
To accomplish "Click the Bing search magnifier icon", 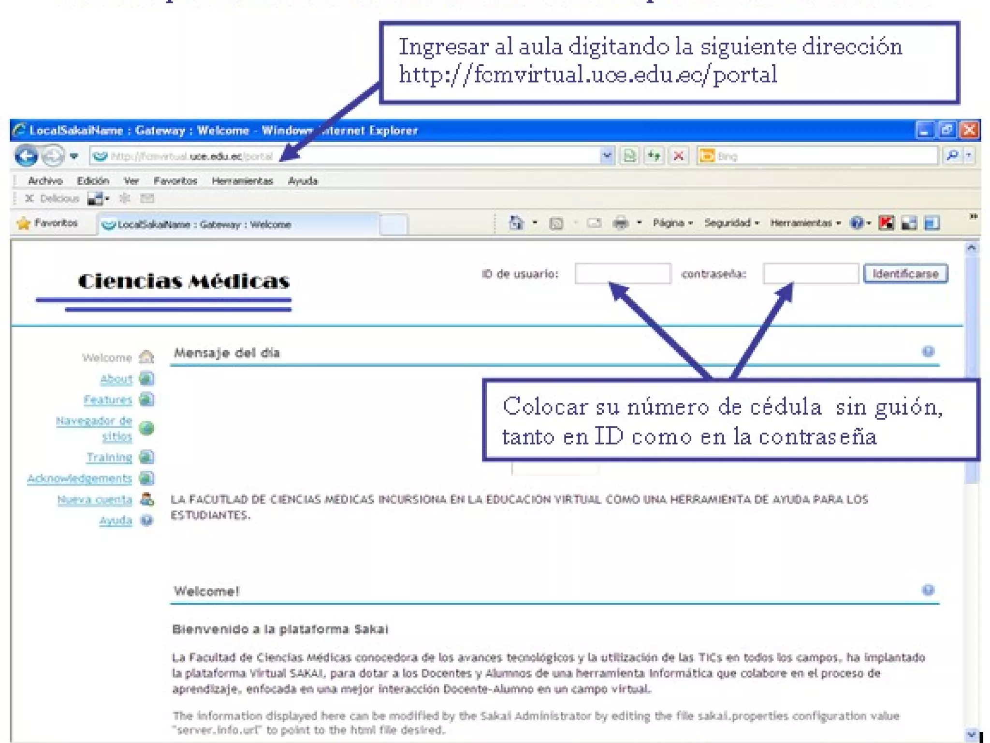I will click(952, 155).
